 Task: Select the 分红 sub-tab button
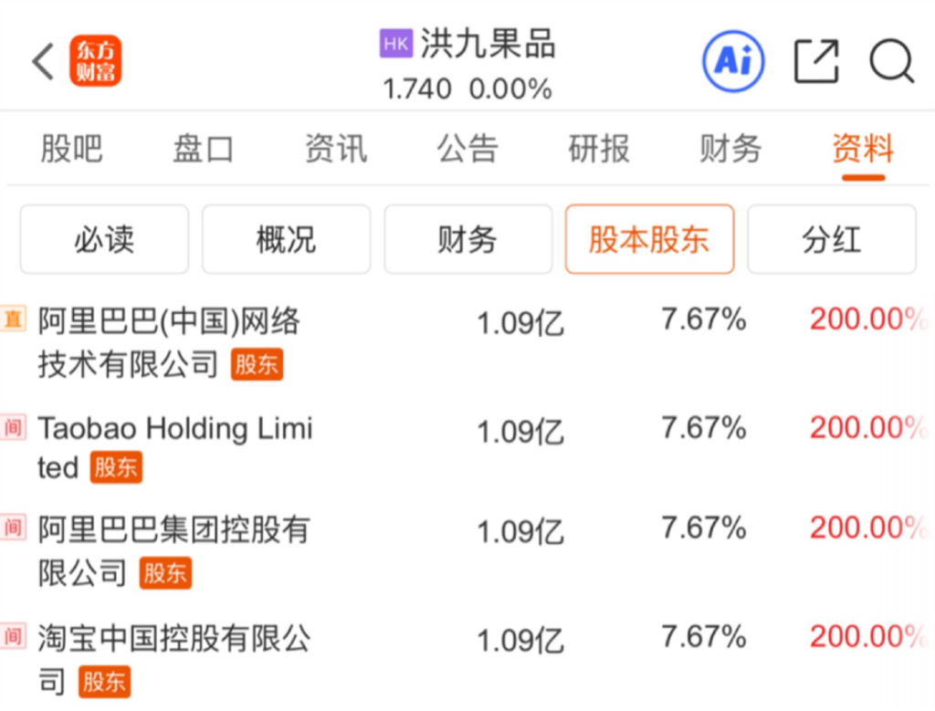(831, 239)
